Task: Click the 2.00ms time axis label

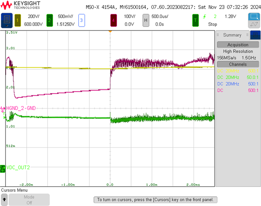Action: click(x=193, y=185)
